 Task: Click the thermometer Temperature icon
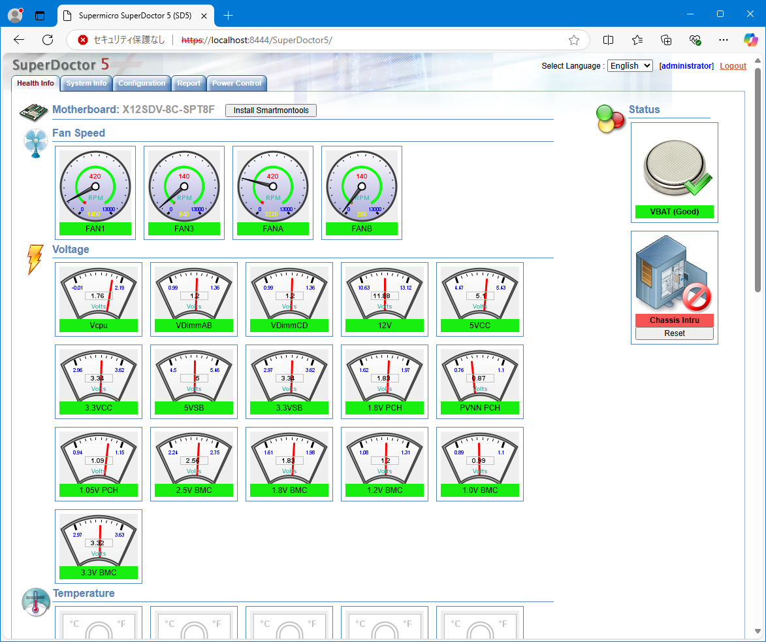(36, 602)
